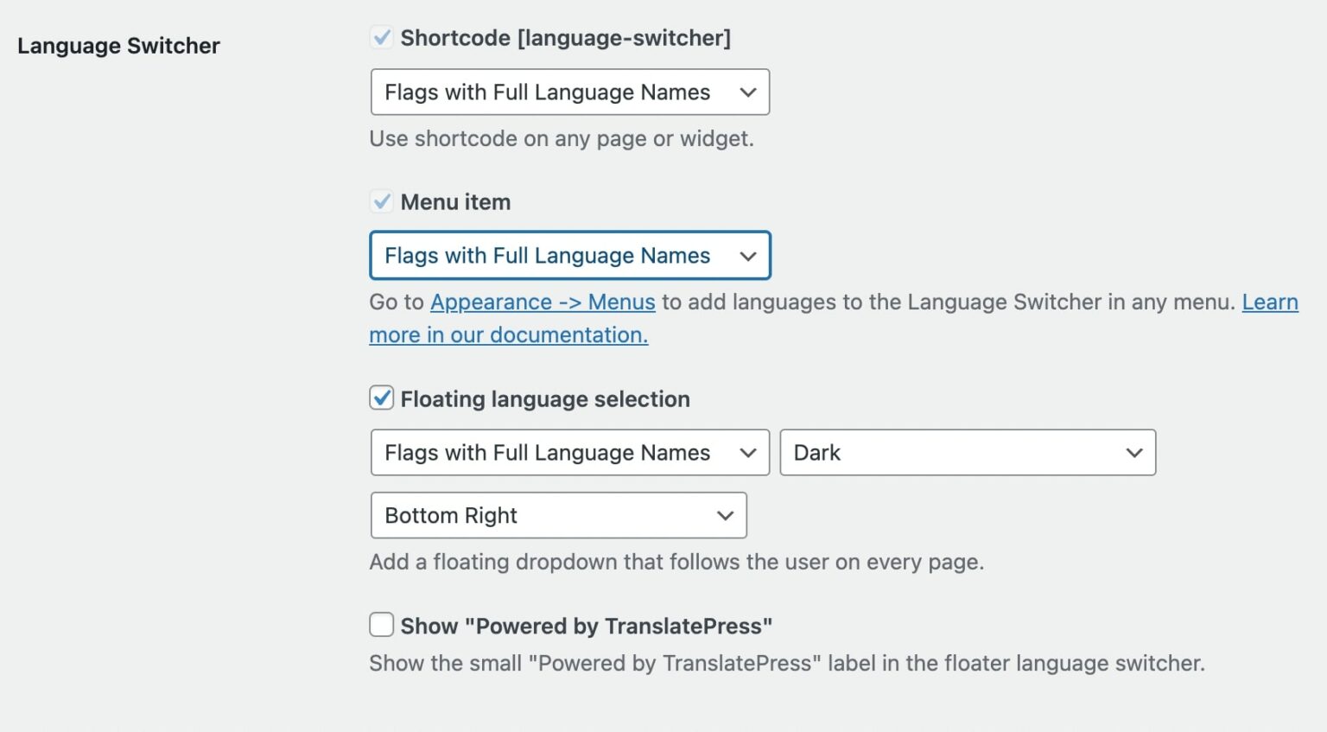Click the chevron on the Dark theme dropdown

pos(1134,452)
